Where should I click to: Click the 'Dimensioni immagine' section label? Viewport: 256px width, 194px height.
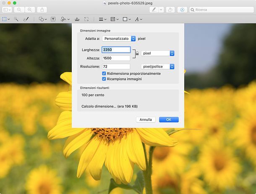pos(95,31)
